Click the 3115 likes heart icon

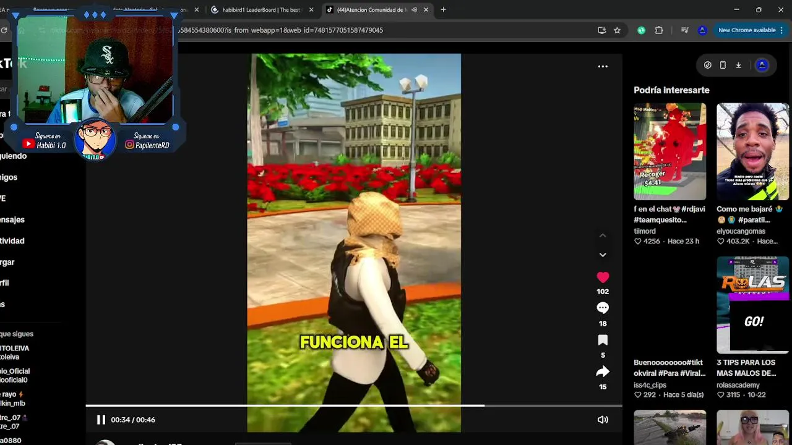(x=721, y=395)
